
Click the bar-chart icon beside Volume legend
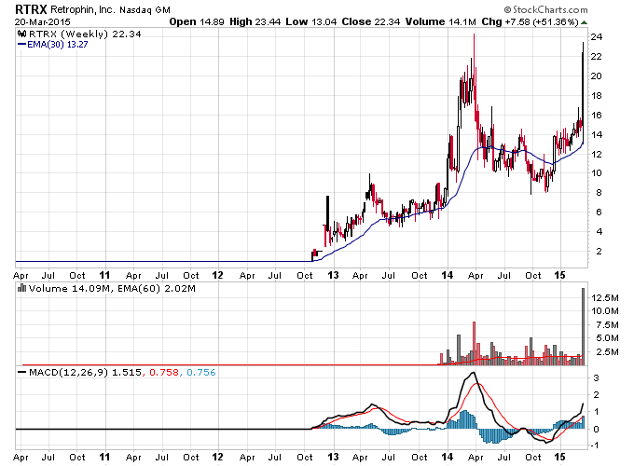click(x=22, y=288)
